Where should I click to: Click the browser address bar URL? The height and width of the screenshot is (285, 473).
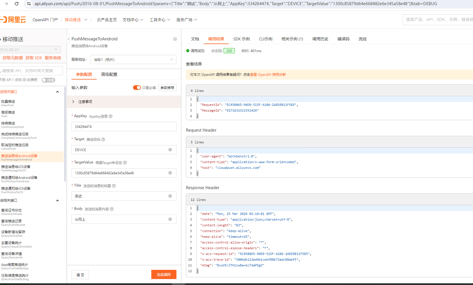tap(235, 4)
